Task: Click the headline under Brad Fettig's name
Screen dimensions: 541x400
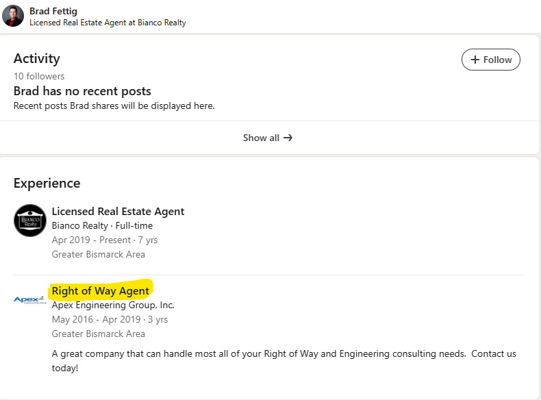Action: (x=108, y=23)
